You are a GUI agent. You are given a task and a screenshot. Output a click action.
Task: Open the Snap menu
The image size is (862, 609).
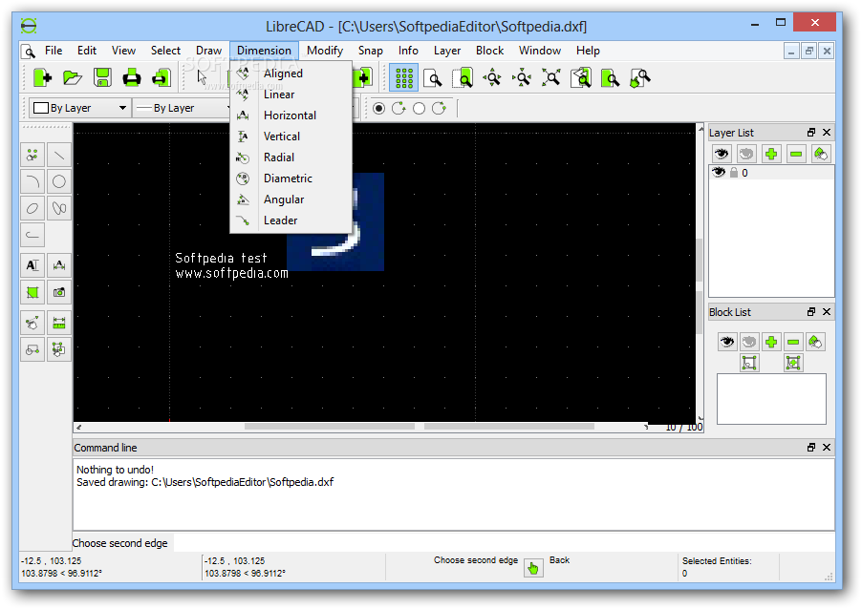(x=370, y=51)
